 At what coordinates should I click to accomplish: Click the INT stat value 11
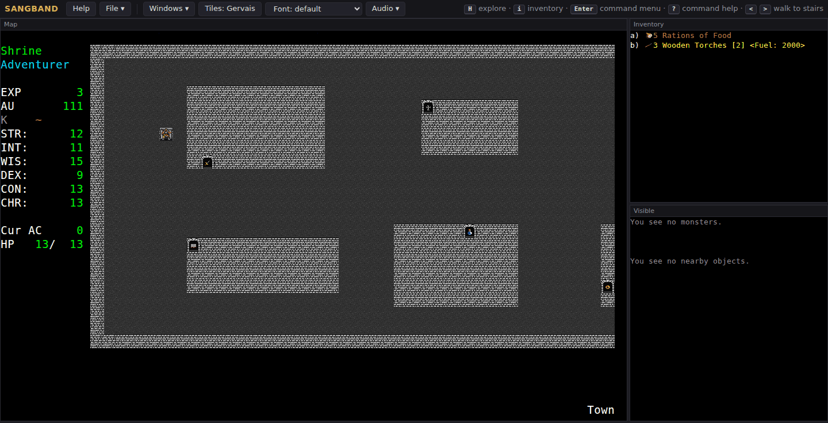point(76,147)
